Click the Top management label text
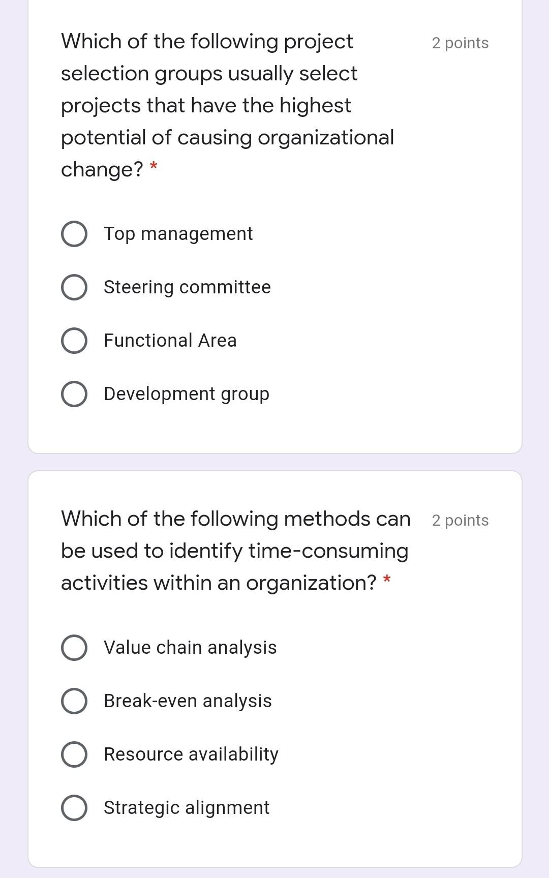Screen dimensions: 549x878 tap(178, 233)
